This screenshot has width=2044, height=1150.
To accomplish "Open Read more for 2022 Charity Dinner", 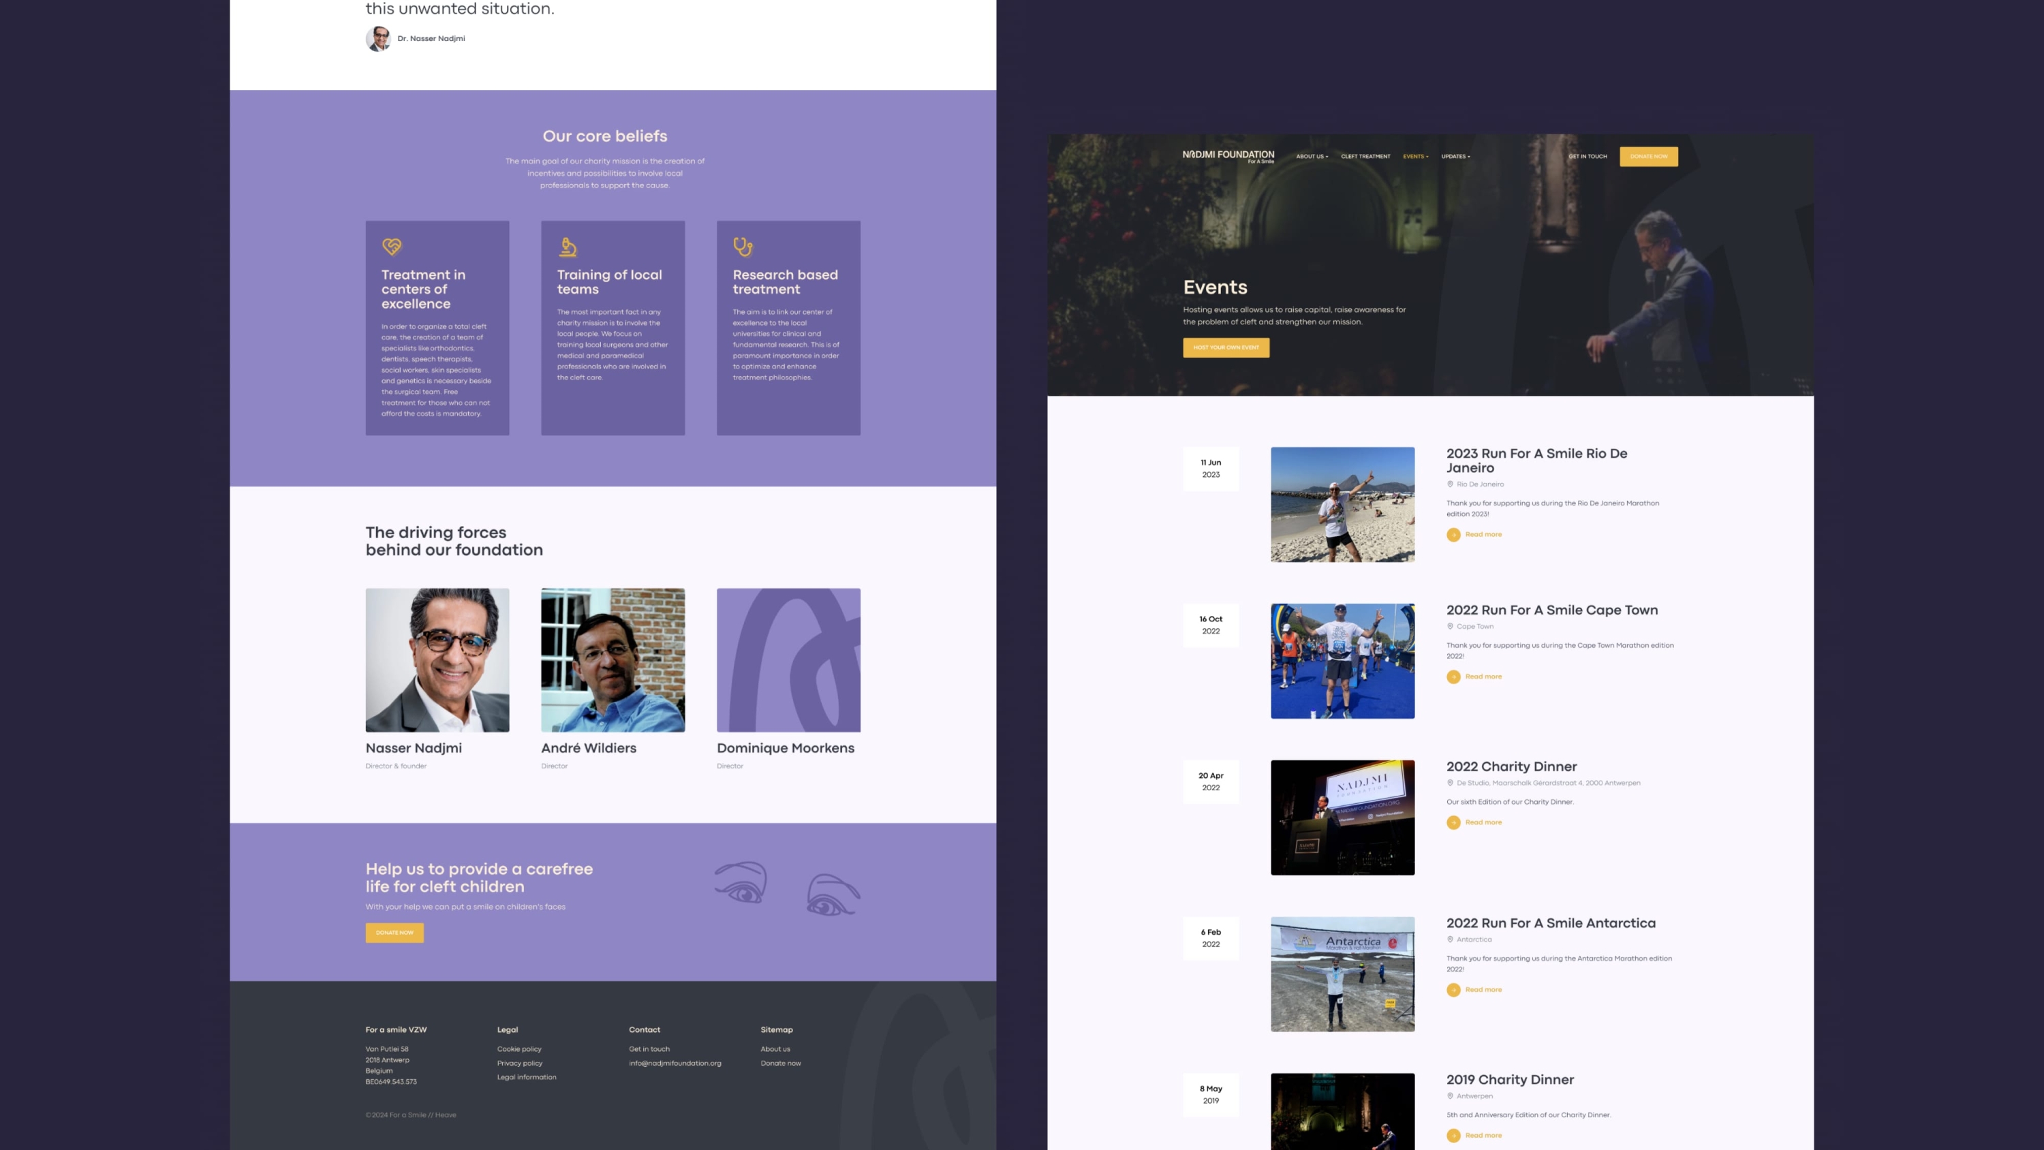I will coord(1483,823).
